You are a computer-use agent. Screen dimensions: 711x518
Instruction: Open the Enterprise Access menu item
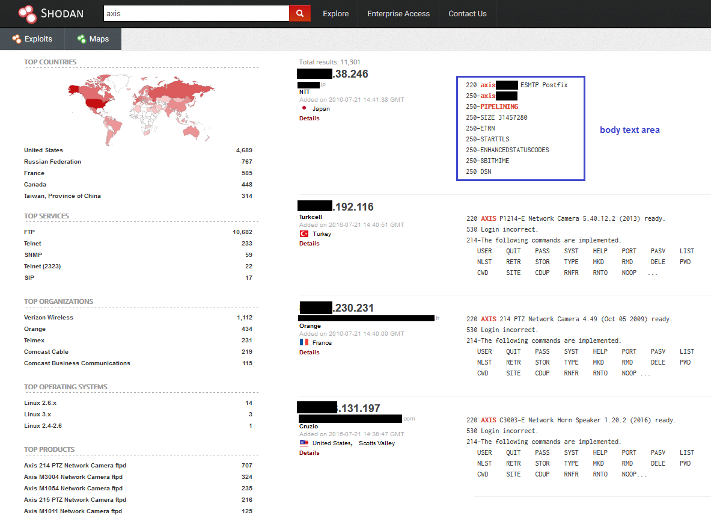click(398, 14)
